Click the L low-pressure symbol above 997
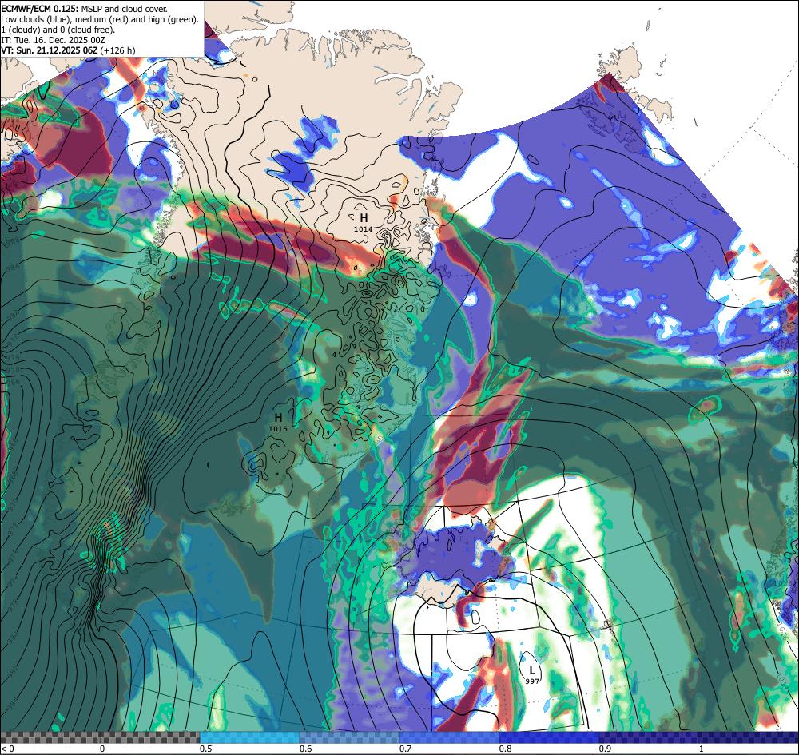799x755 pixels. 532,670
